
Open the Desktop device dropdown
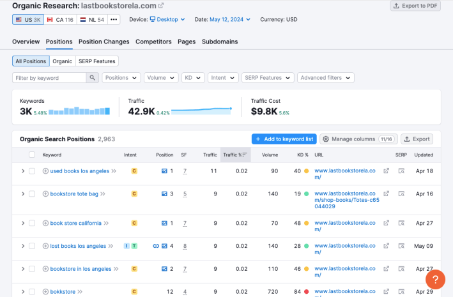point(167,19)
